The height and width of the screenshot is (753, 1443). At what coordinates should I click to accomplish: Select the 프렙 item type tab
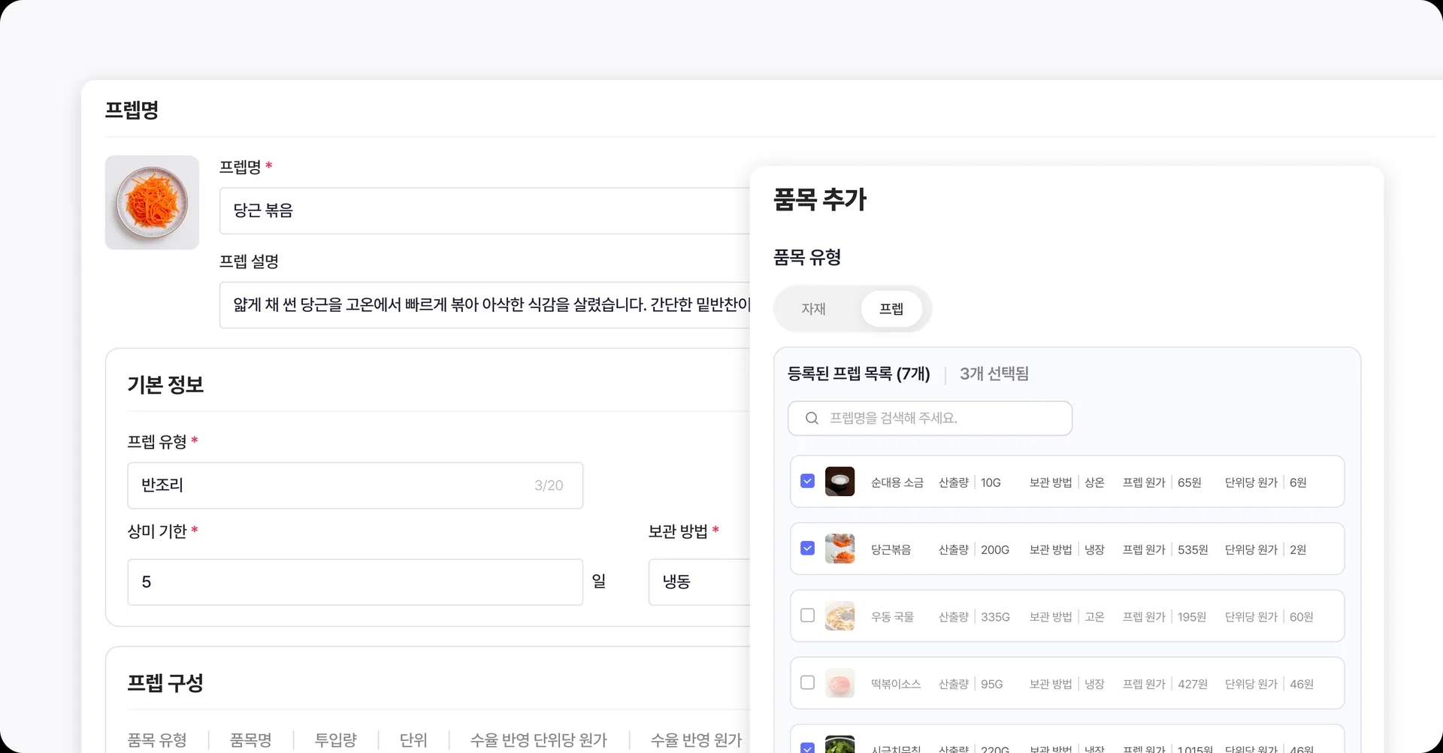coord(891,309)
